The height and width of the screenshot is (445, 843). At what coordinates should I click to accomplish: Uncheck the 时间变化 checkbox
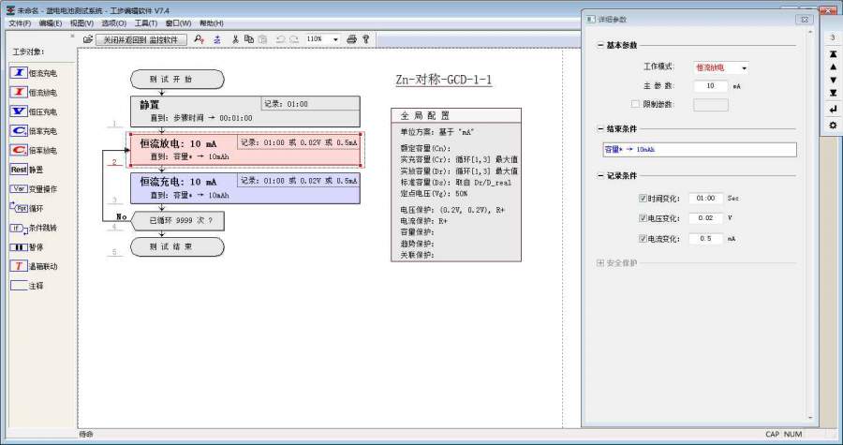pyautogui.click(x=643, y=199)
